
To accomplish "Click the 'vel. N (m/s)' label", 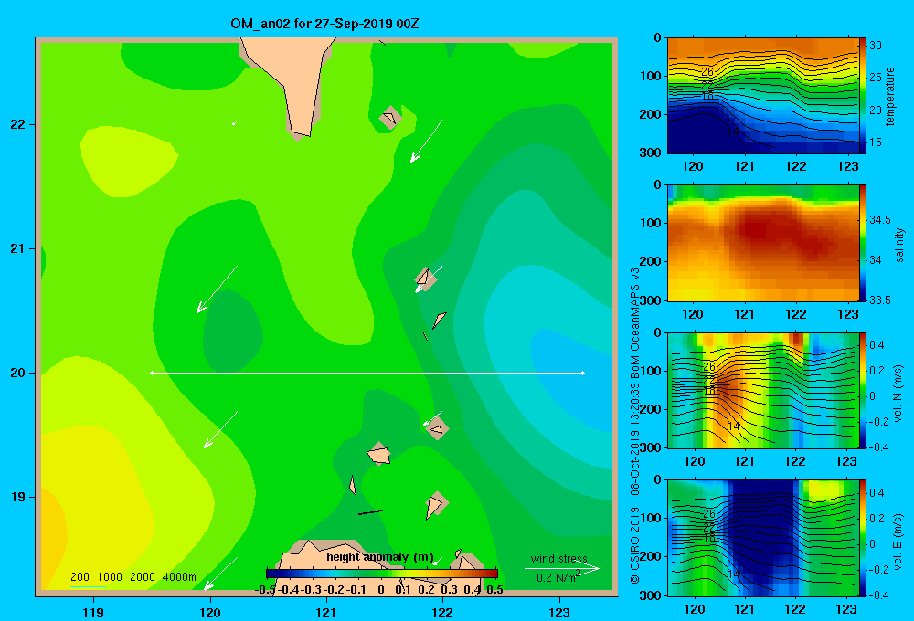I will (898, 394).
